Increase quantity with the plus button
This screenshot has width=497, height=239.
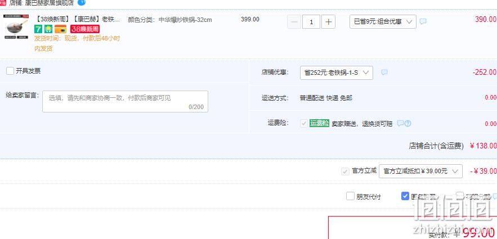pos(328,22)
